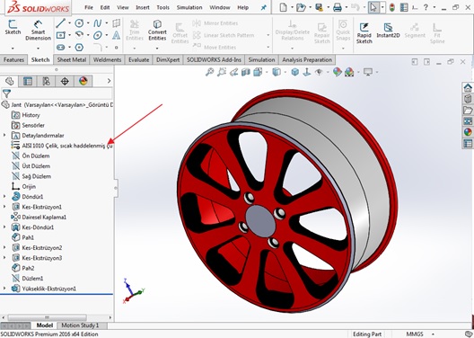Open the ConfigurationManager tab icon

click(47, 81)
